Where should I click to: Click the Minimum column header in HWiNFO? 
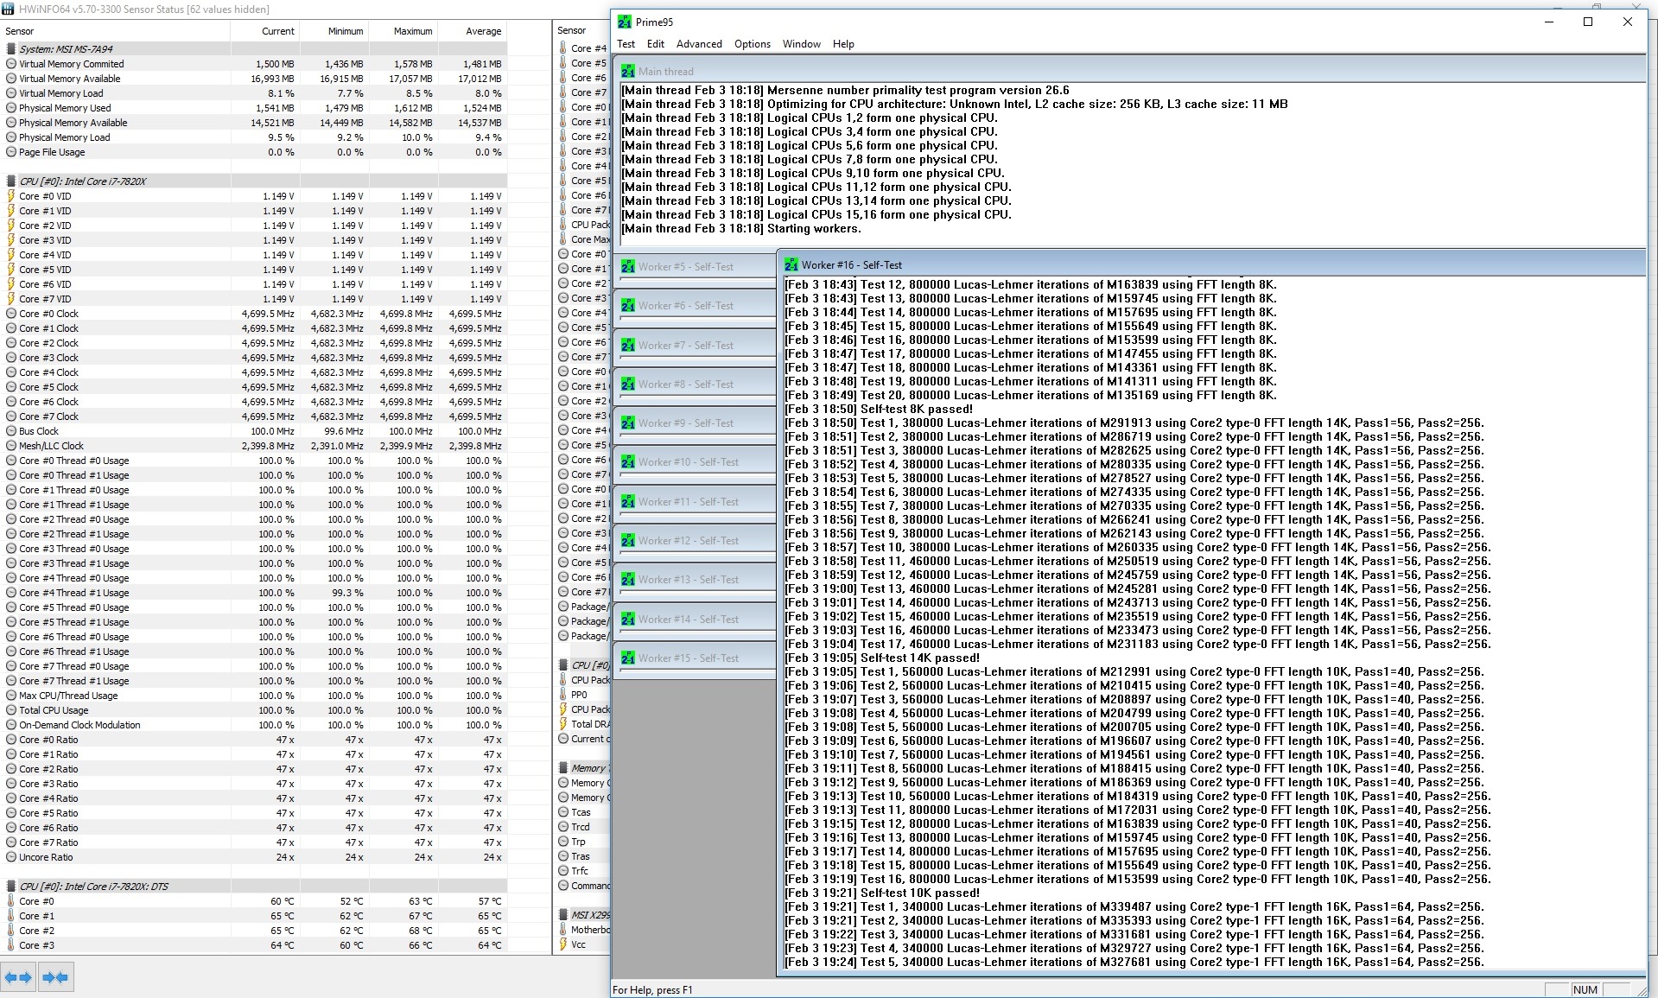pyautogui.click(x=334, y=31)
